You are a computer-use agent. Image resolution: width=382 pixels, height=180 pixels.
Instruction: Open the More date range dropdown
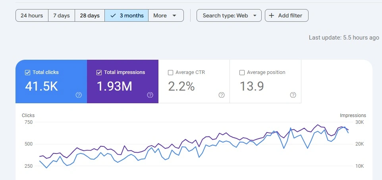tap(166, 15)
